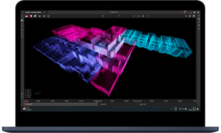
Task: Select the third red cube view icon
Action: pos(35,16)
